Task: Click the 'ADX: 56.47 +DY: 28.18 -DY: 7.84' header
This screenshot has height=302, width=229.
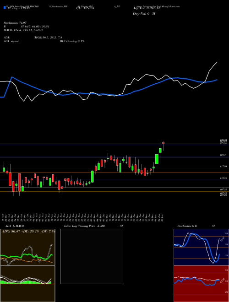Action: 28,232
